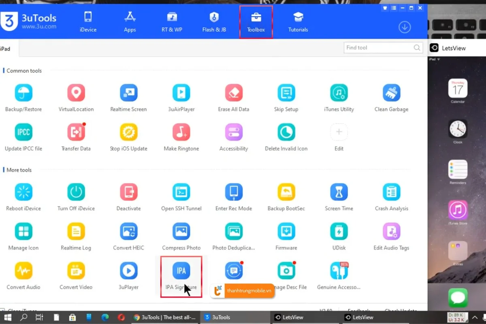
Task: Switch to iDevice tab
Action: pos(88,22)
